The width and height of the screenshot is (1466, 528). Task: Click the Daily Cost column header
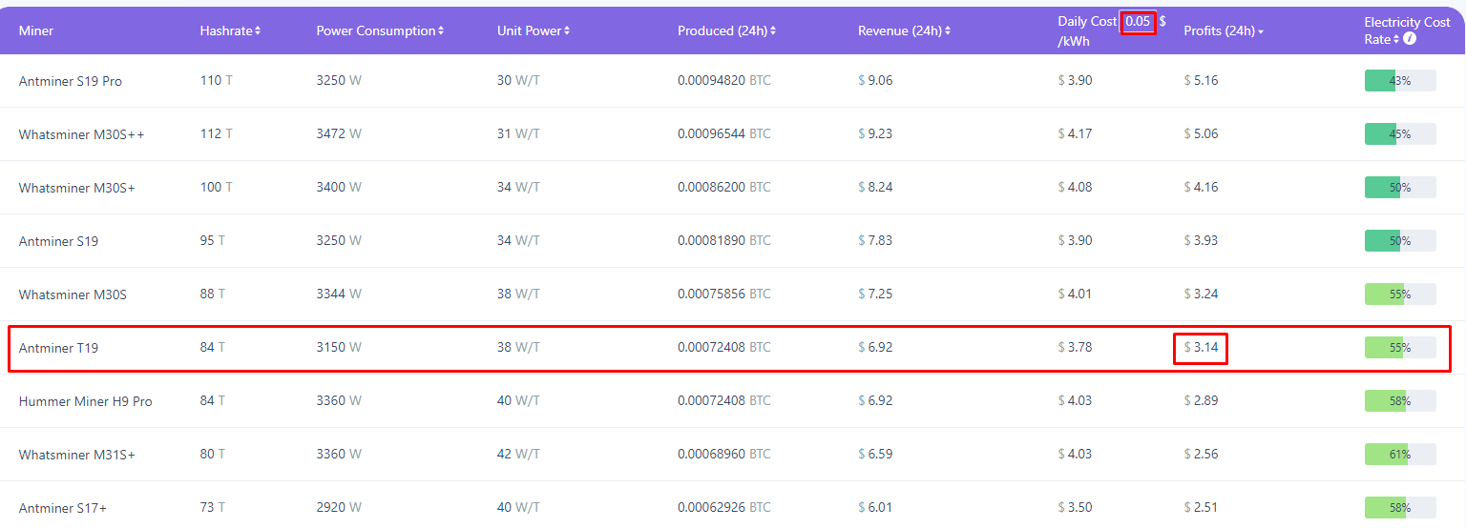1086,22
